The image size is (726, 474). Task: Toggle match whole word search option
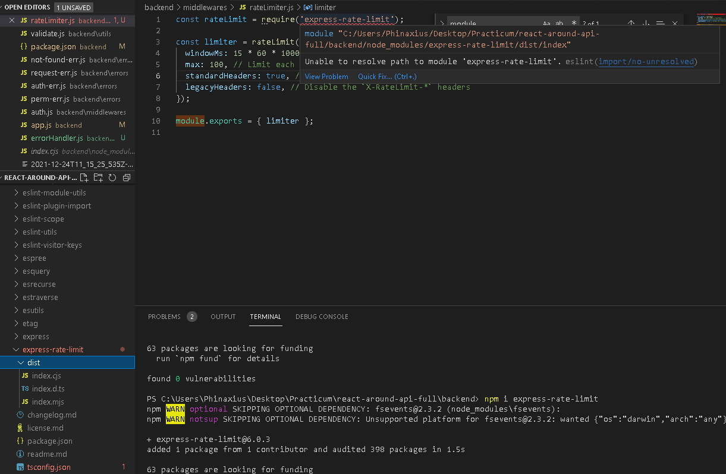[x=560, y=23]
